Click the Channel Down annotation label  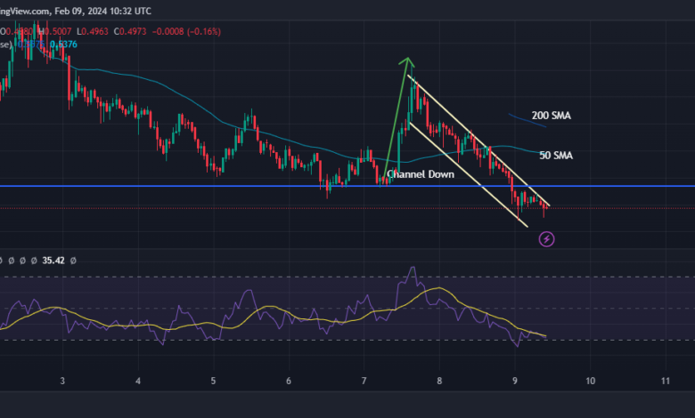[424, 174]
